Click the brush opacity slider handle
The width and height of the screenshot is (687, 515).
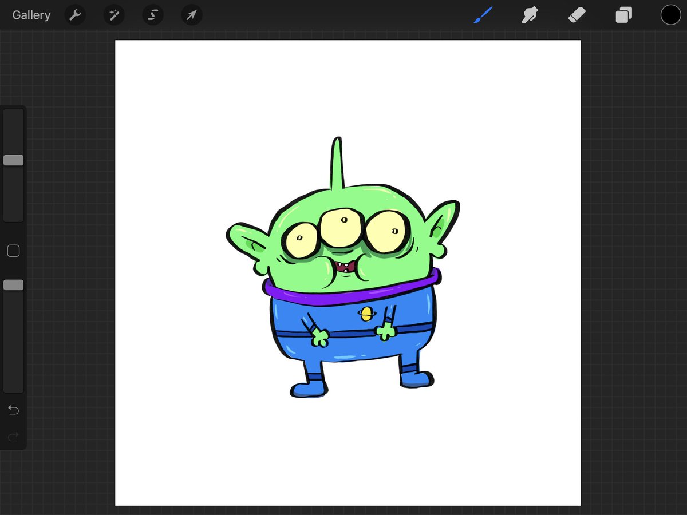tap(13, 285)
